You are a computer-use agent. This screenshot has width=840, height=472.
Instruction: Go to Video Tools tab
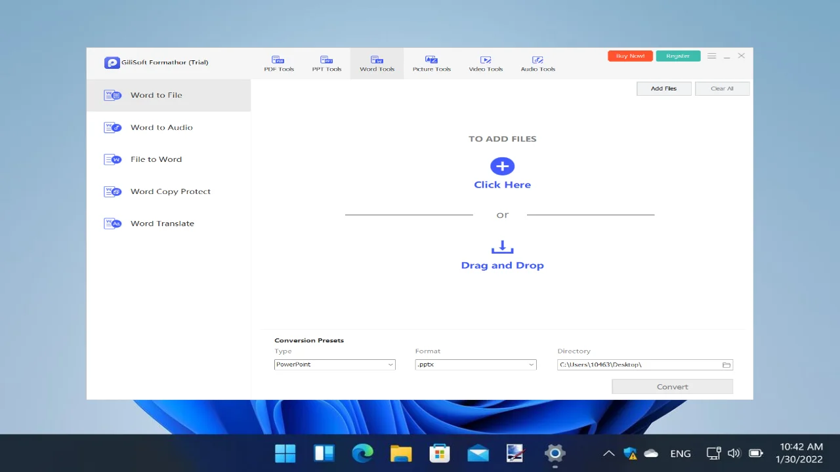click(486, 64)
